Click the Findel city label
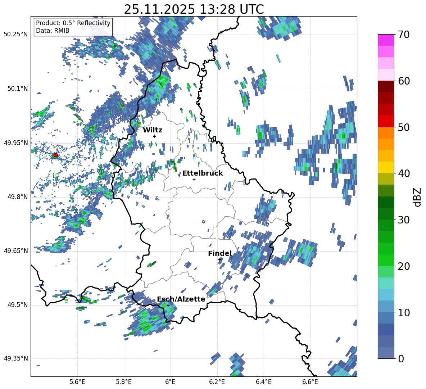Screen dimensions: 426x389 pyautogui.click(x=220, y=253)
